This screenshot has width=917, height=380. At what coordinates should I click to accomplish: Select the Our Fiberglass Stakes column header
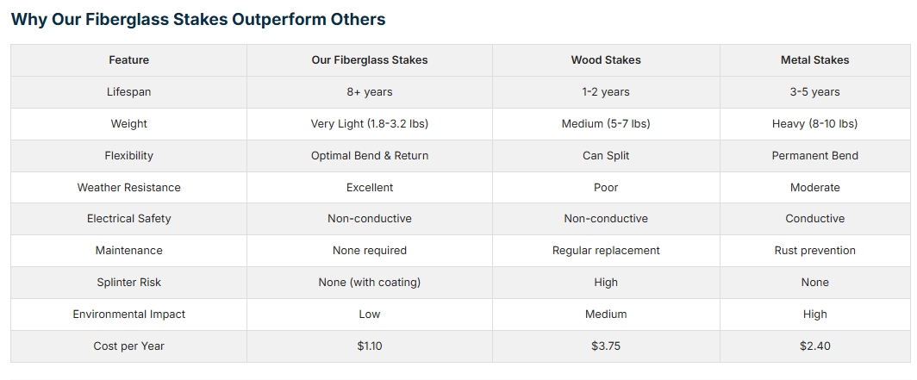(369, 60)
